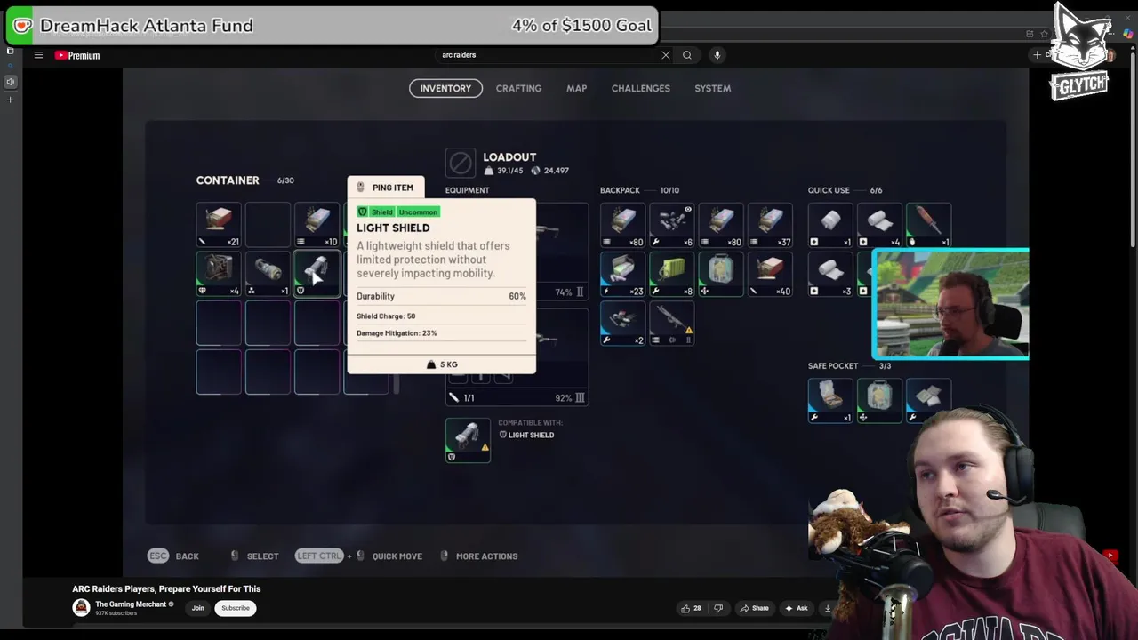Open The Gaming Merchant channel name

[131, 604]
